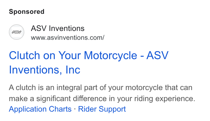Screen dimensions: 210x121
Task: Select the ASV Inventions site name
Action: [x=58, y=28]
